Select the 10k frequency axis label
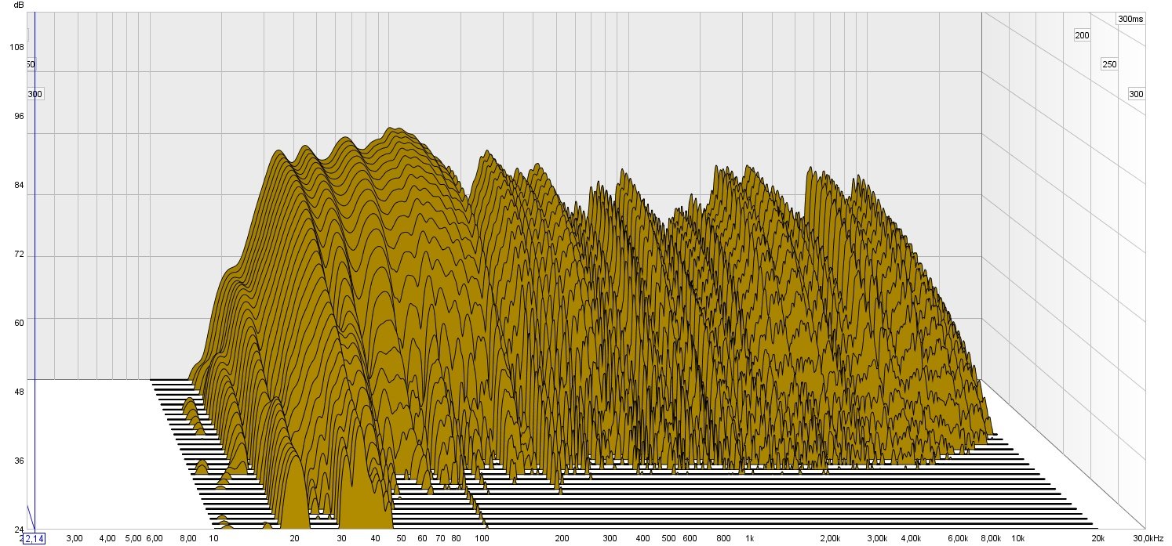Screen dimensions: 1172x546 1017,539
